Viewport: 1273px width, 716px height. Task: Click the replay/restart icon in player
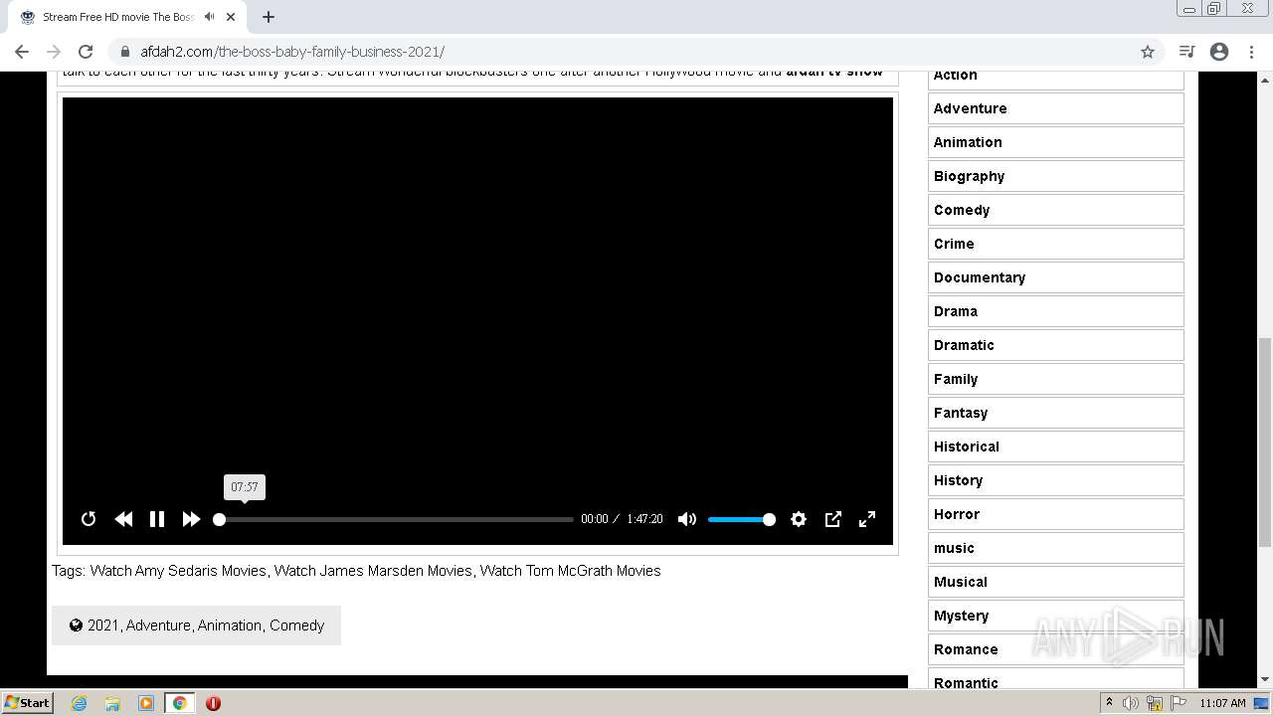click(89, 519)
